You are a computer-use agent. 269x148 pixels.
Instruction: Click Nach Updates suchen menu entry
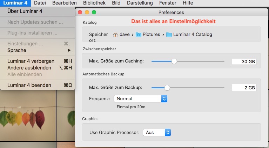tap(38, 22)
